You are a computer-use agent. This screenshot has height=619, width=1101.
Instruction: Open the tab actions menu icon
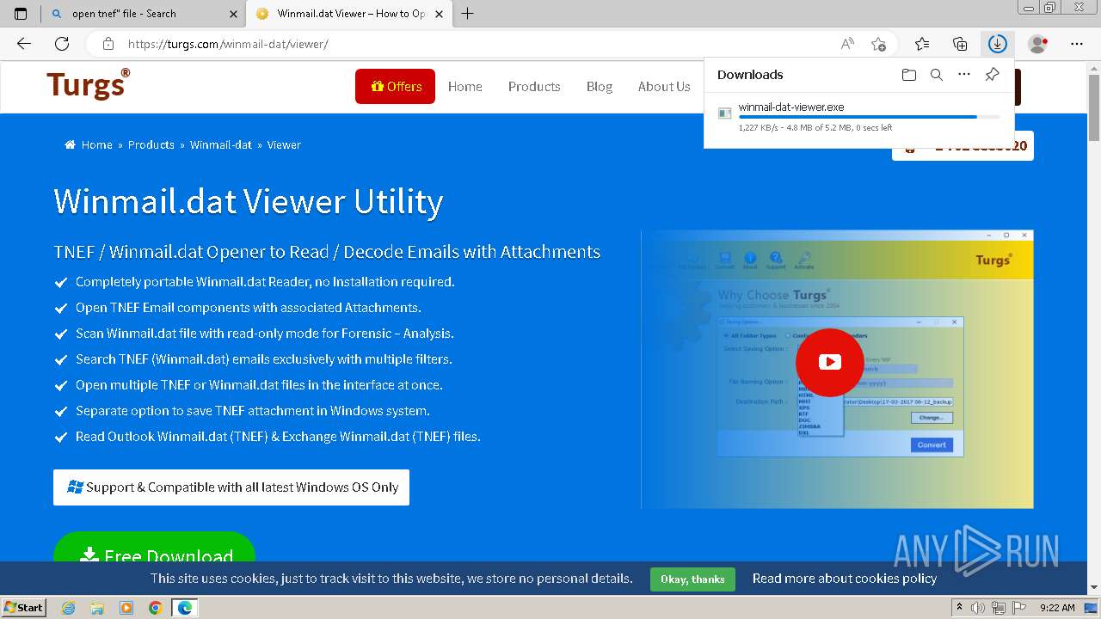(21, 14)
